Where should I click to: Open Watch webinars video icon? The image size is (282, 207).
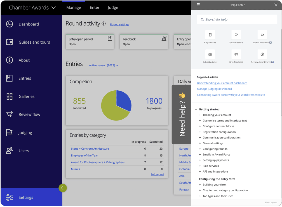click(262, 35)
